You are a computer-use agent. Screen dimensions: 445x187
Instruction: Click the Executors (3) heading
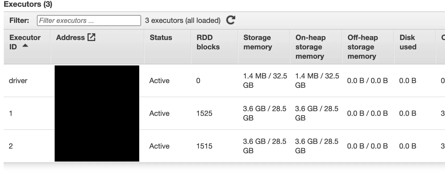click(x=28, y=4)
